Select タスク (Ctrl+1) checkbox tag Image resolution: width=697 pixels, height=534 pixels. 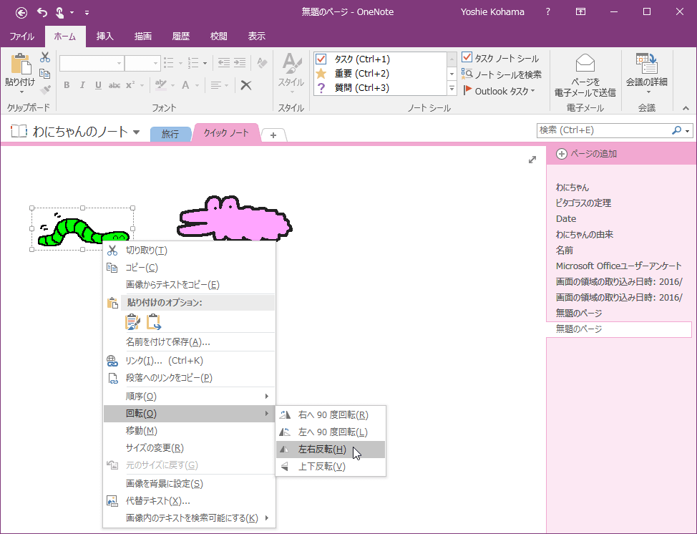379,59
